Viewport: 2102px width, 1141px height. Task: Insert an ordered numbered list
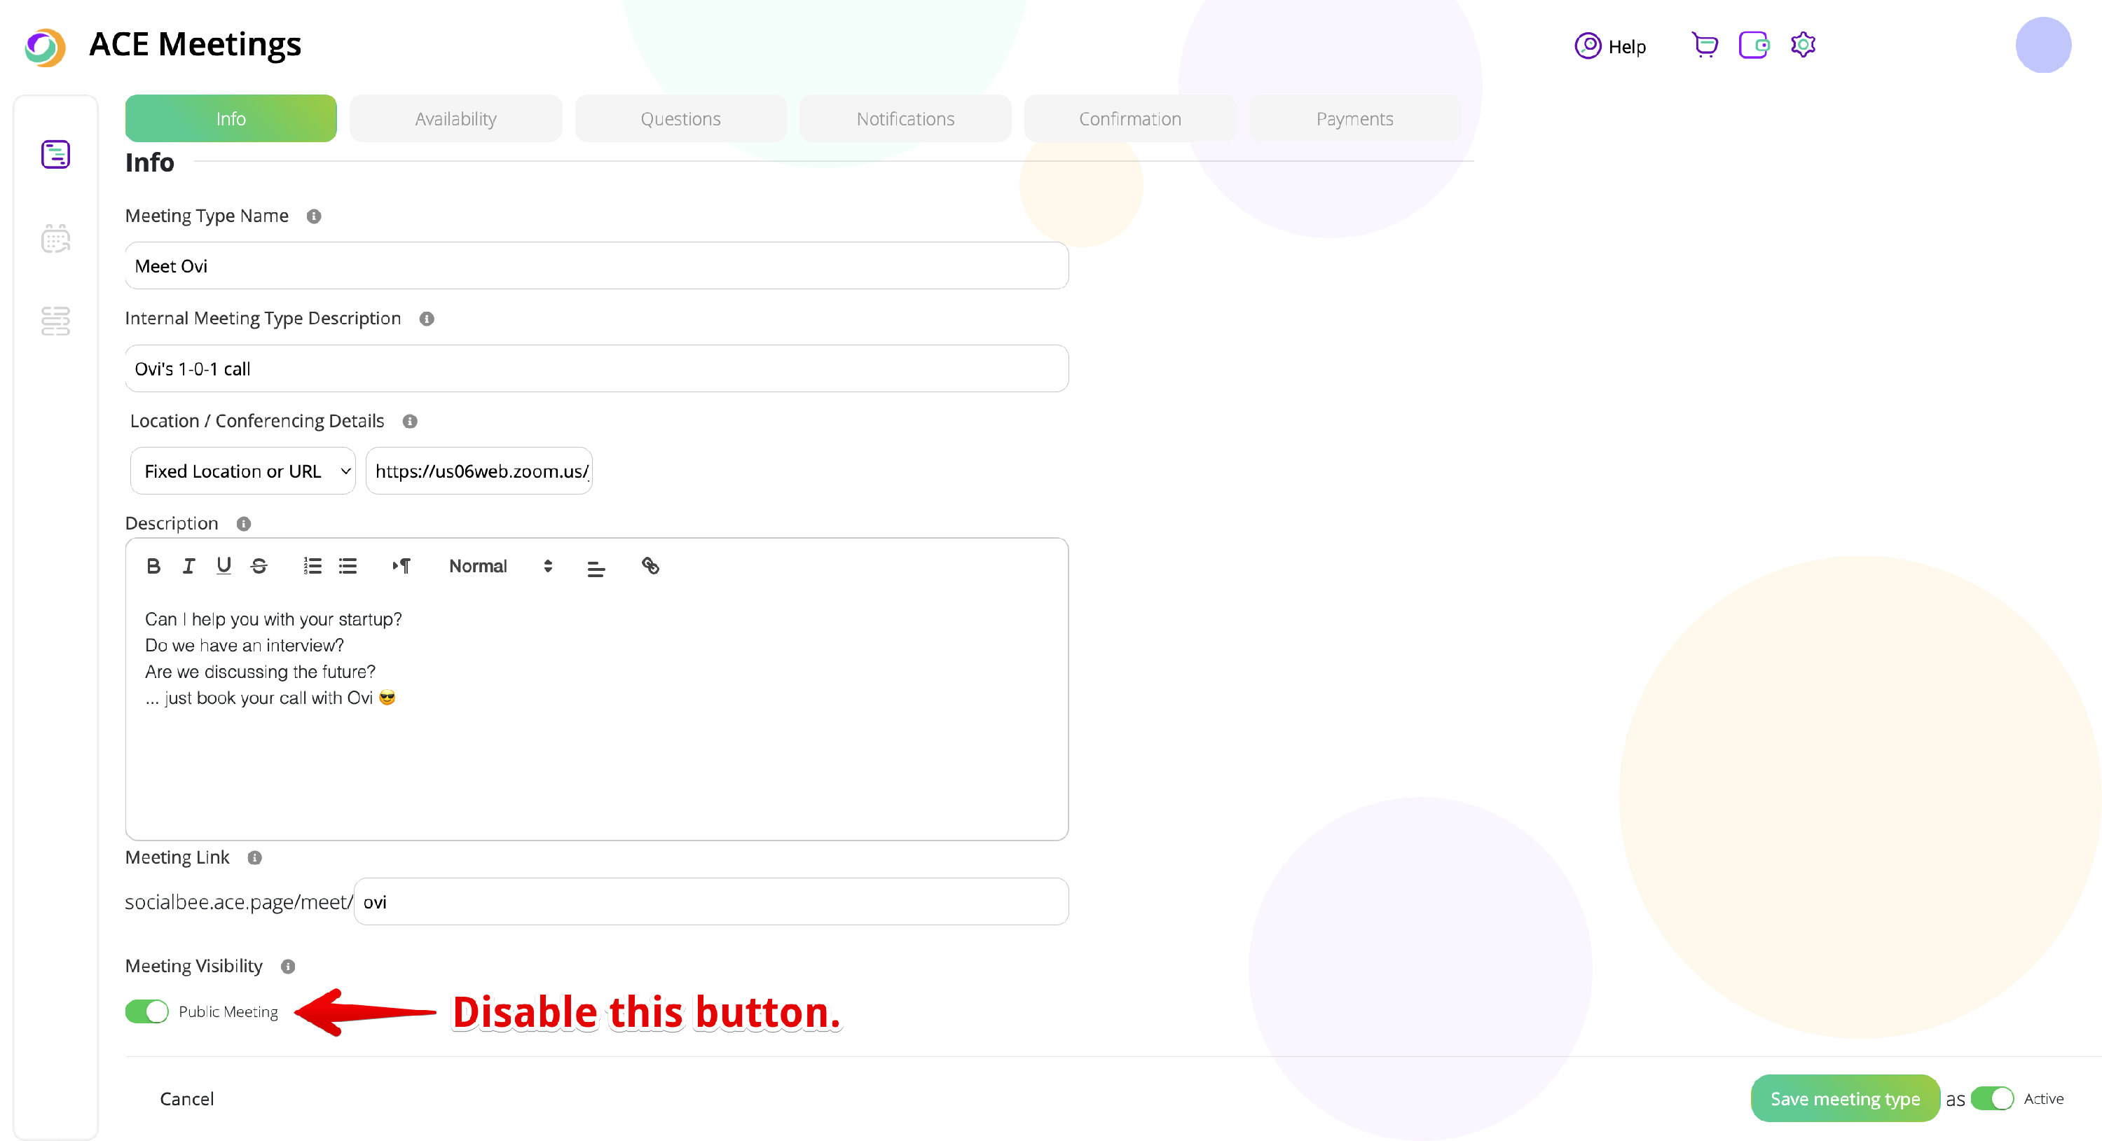tap(312, 566)
